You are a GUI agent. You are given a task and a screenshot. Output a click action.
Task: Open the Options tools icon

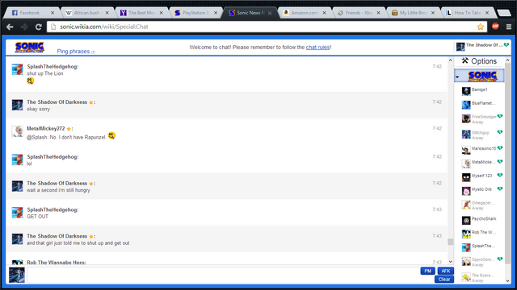(465, 60)
